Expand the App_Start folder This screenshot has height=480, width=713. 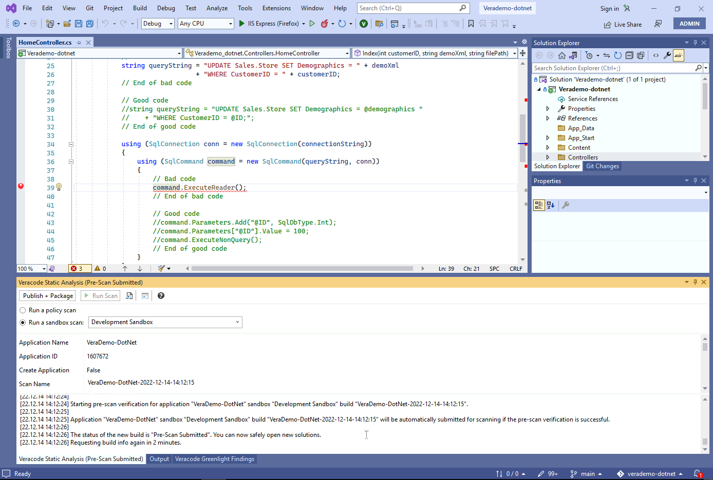[x=548, y=138]
